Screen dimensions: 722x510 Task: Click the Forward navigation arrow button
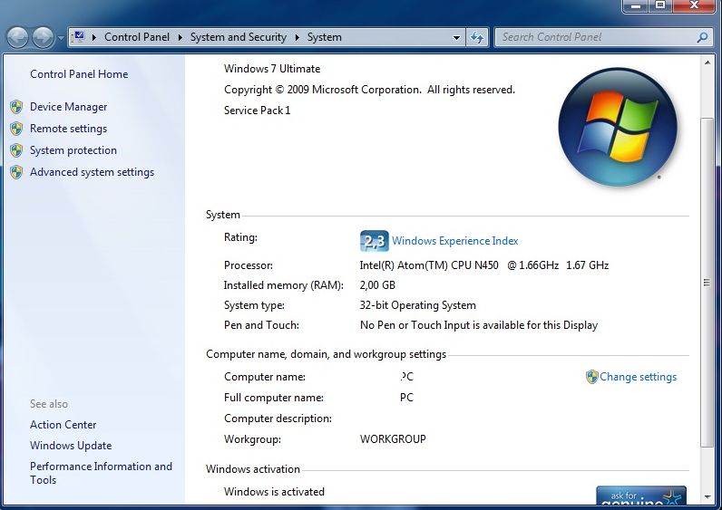(x=42, y=37)
